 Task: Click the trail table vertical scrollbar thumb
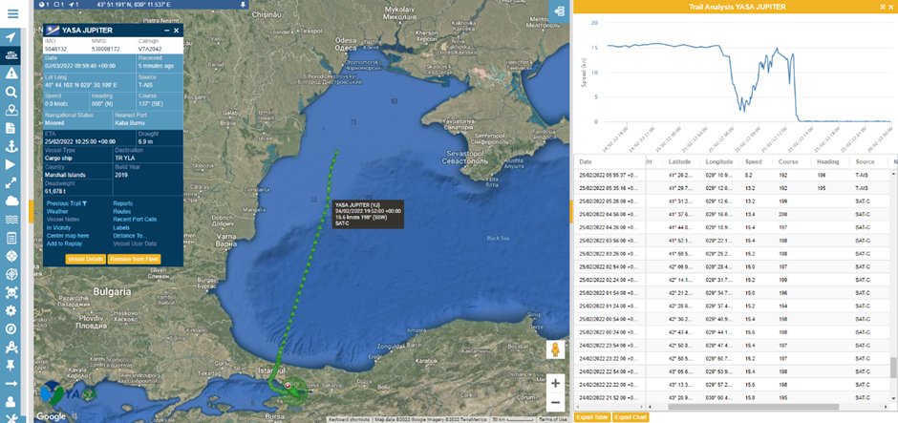click(893, 368)
